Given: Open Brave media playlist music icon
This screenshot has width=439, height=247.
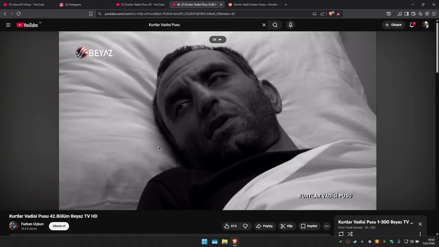Looking at the screenshot, I should click(400, 14).
